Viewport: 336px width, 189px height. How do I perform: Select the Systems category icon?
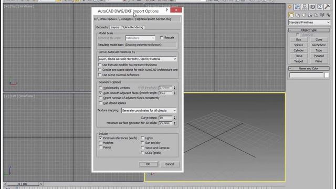coord(329,15)
